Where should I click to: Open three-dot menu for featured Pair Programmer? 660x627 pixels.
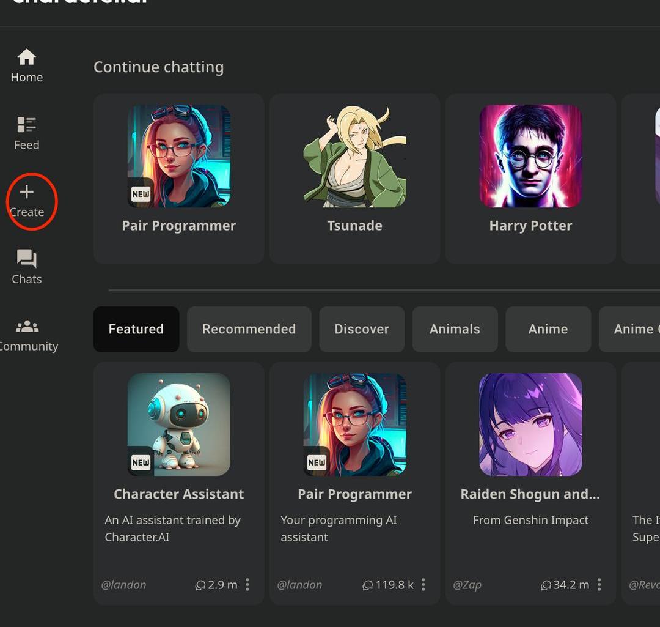coord(423,585)
